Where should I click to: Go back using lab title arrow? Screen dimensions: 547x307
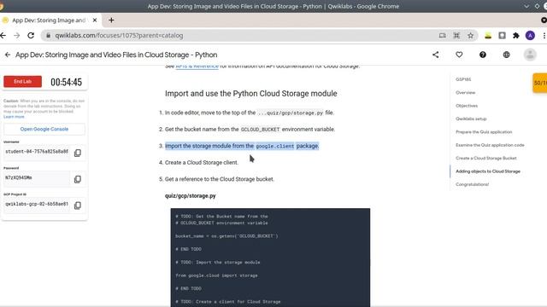8,55
